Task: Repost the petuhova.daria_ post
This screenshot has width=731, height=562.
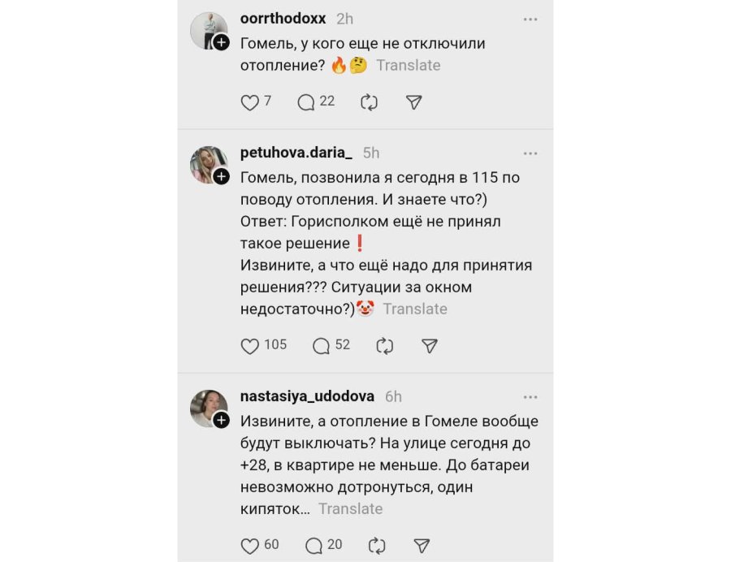Action: tap(384, 346)
